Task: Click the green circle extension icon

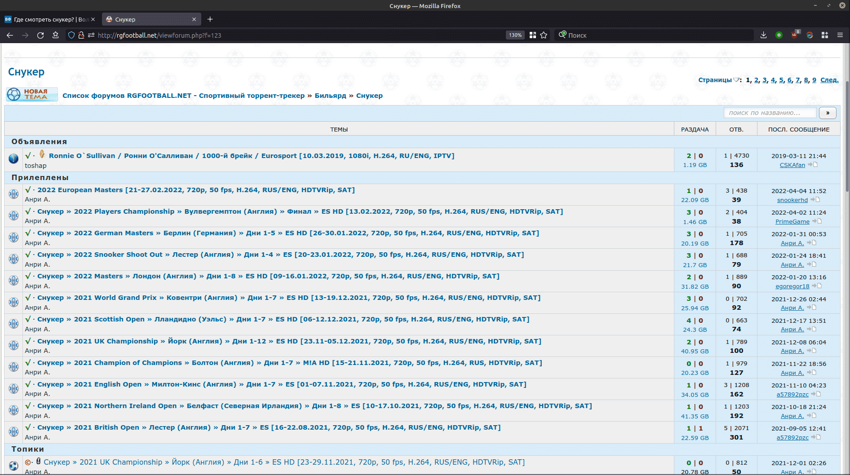Action: 779,35
